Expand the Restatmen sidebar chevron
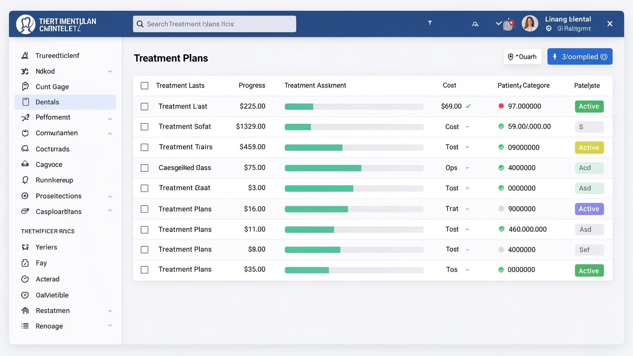Viewport: 633px width, 356px height. [110, 311]
